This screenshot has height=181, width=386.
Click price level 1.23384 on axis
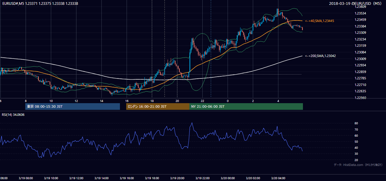pos(360,26)
